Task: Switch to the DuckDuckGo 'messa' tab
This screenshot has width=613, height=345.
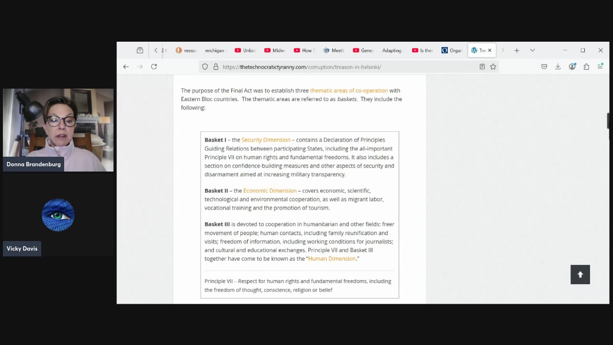Action: [x=186, y=50]
